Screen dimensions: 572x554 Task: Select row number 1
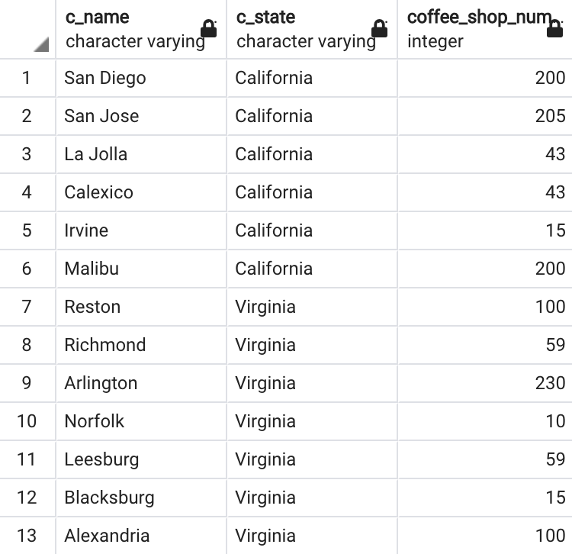click(27, 78)
